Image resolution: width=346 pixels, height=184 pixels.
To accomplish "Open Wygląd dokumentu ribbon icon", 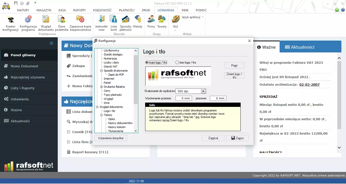I will 46,20.
